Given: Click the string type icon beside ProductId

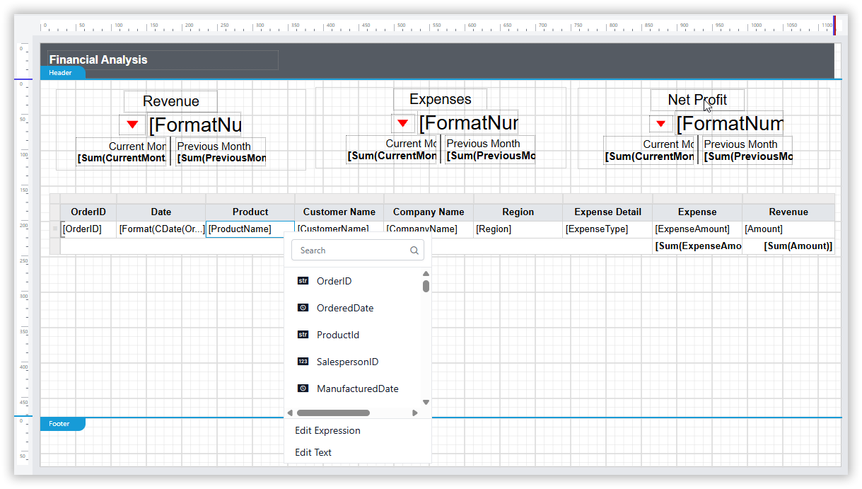Looking at the screenshot, I should click(303, 335).
